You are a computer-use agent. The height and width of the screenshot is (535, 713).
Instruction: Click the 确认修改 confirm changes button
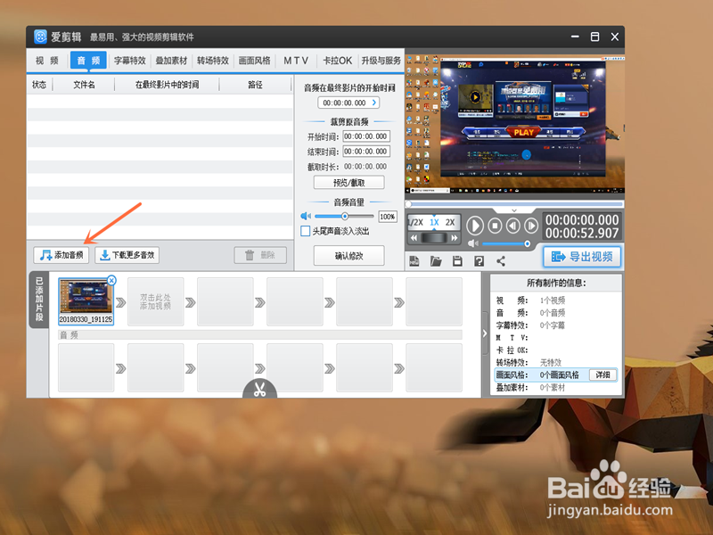(348, 256)
